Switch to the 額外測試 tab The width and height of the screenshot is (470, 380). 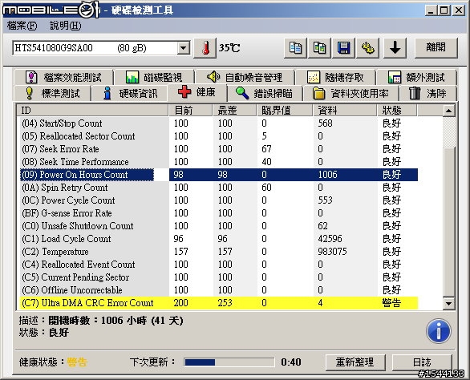[416, 77]
